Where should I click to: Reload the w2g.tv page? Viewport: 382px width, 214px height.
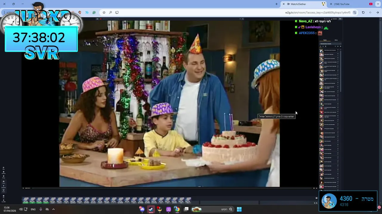click(363, 12)
